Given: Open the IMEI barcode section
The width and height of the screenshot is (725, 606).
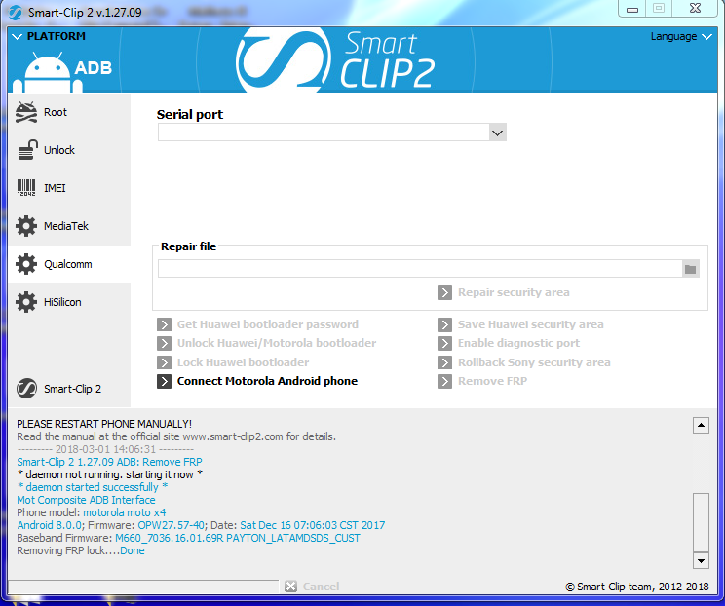Looking at the screenshot, I should 69,188.
